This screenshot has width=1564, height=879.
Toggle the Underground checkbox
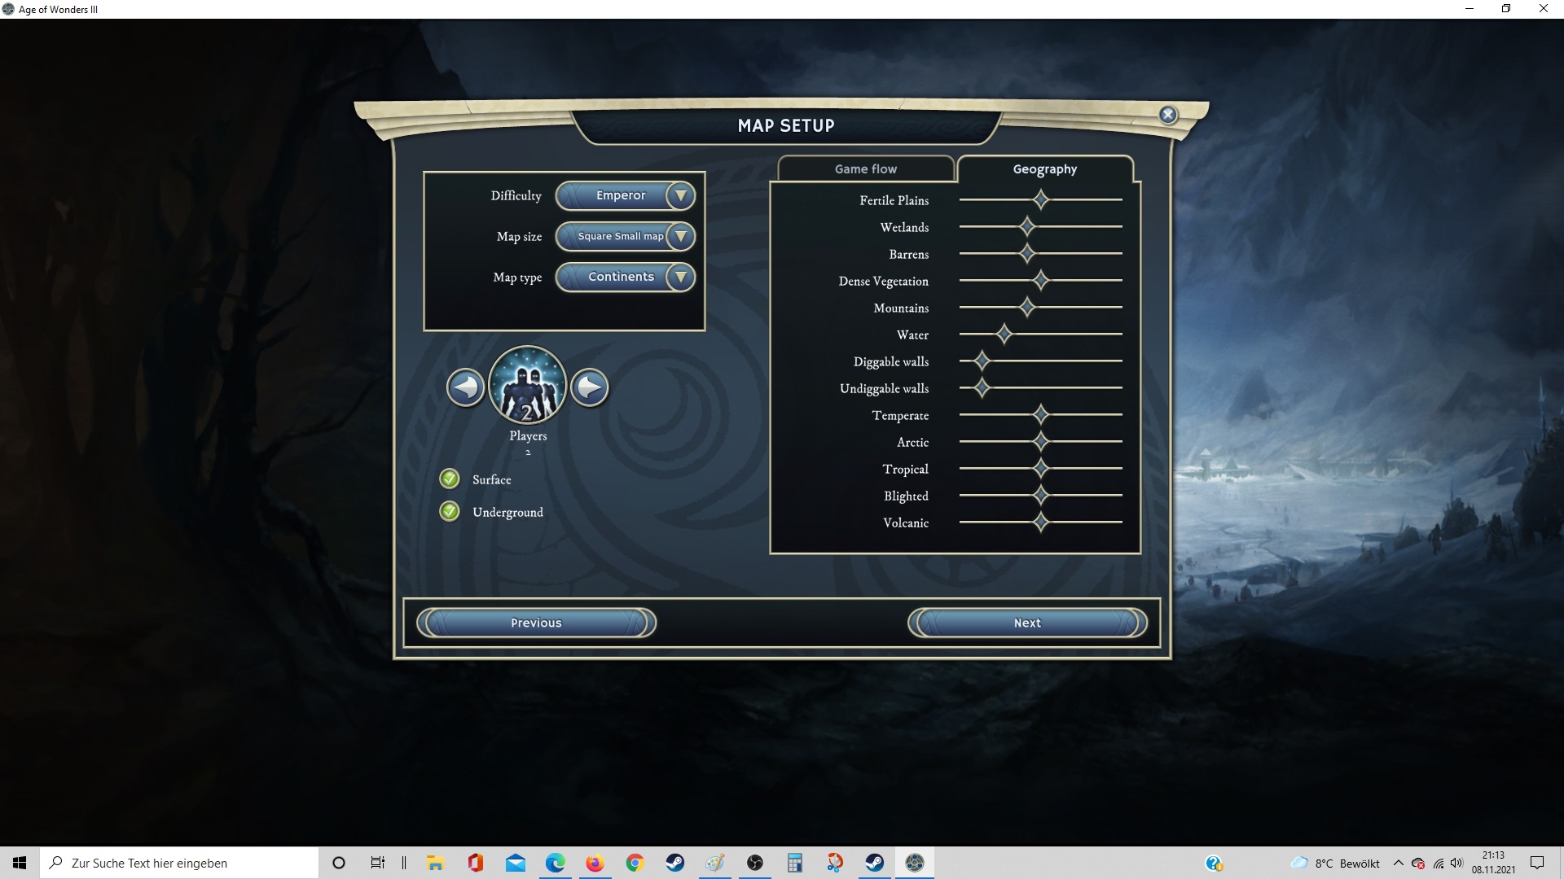tap(450, 511)
